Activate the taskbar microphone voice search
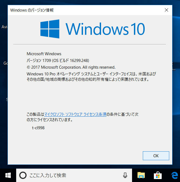Image resolution: width=180 pixels, height=182 pixels. (x=125, y=176)
